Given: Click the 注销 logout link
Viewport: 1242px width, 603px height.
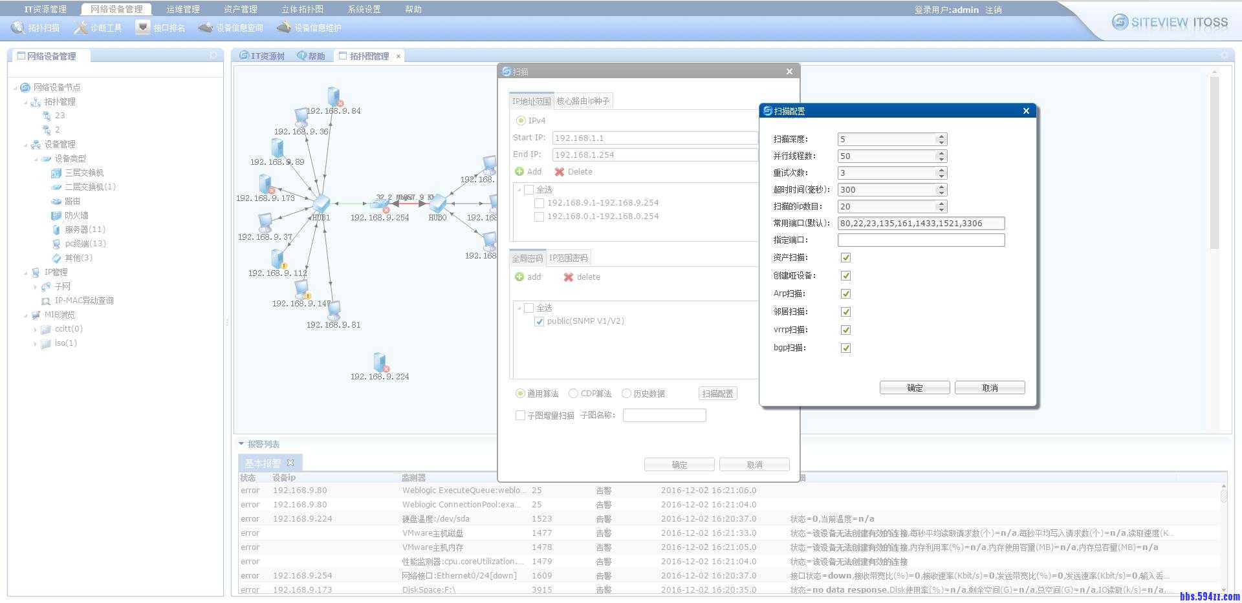Looking at the screenshot, I should 993,10.
